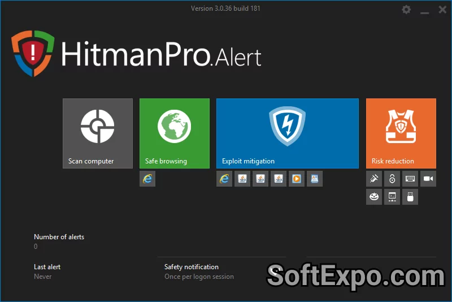Click the Internet Explorer icon under Safe browsing
Image resolution: width=452 pixels, height=302 pixels.
tap(147, 179)
